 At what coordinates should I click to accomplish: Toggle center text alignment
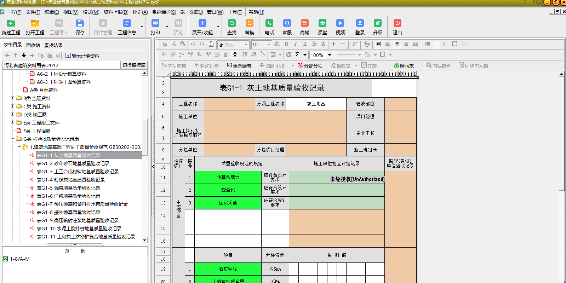click(397, 44)
